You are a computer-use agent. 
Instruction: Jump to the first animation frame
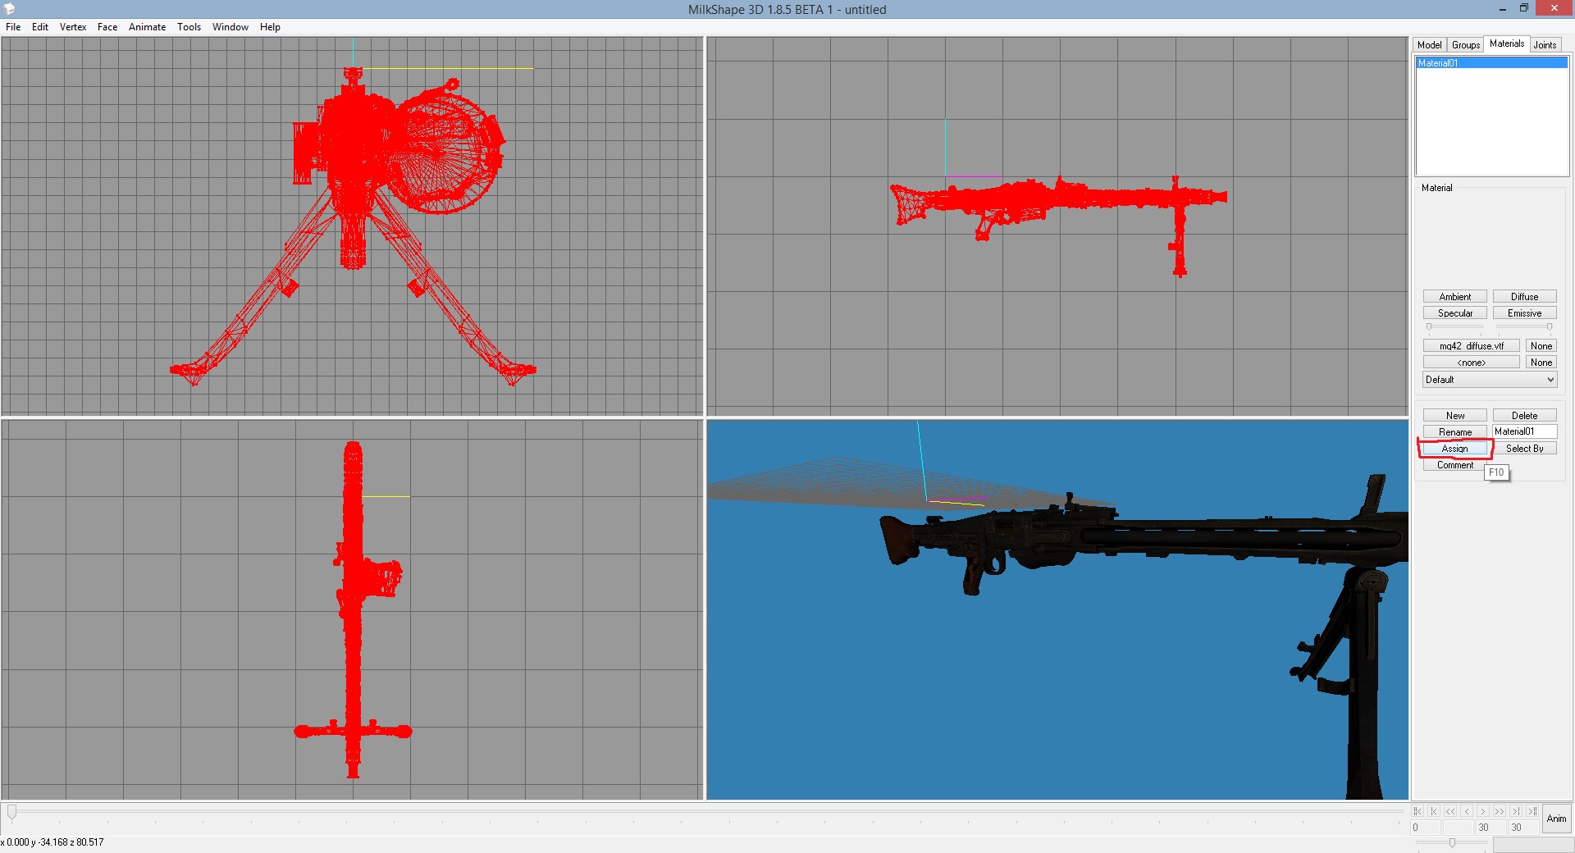coord(1417,811)
